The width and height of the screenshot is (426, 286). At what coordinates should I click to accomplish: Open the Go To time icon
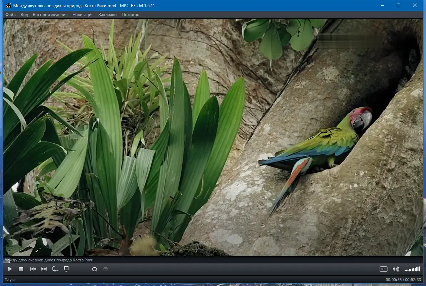[55, 269]
